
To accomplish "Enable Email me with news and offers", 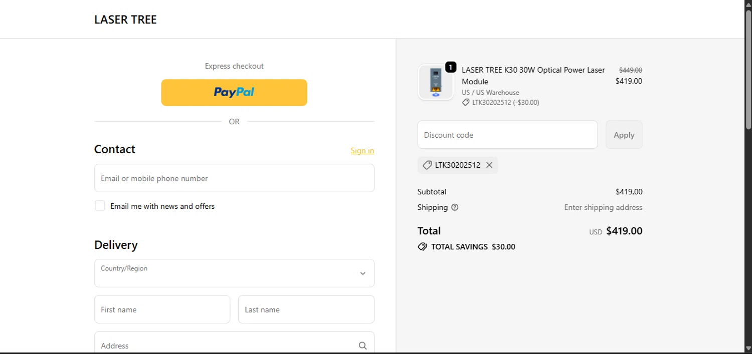I will pyautogui.click(x=100, y=206).
